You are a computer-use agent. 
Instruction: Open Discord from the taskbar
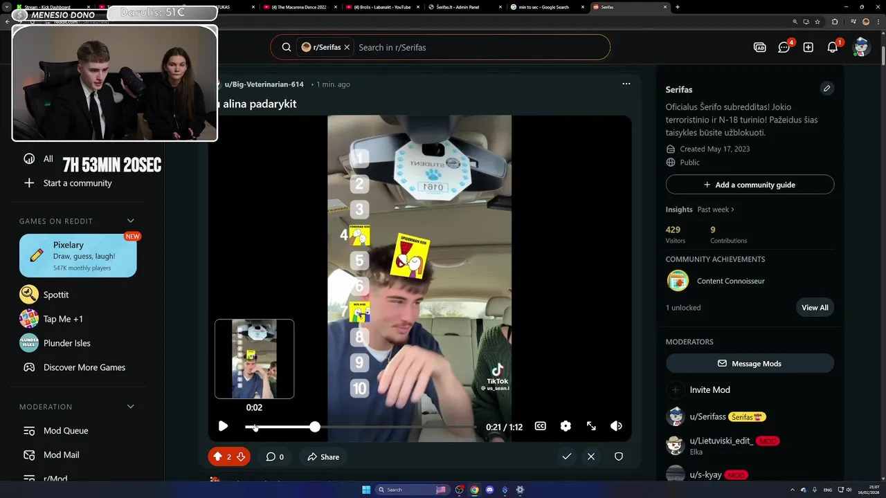(489, 490)
